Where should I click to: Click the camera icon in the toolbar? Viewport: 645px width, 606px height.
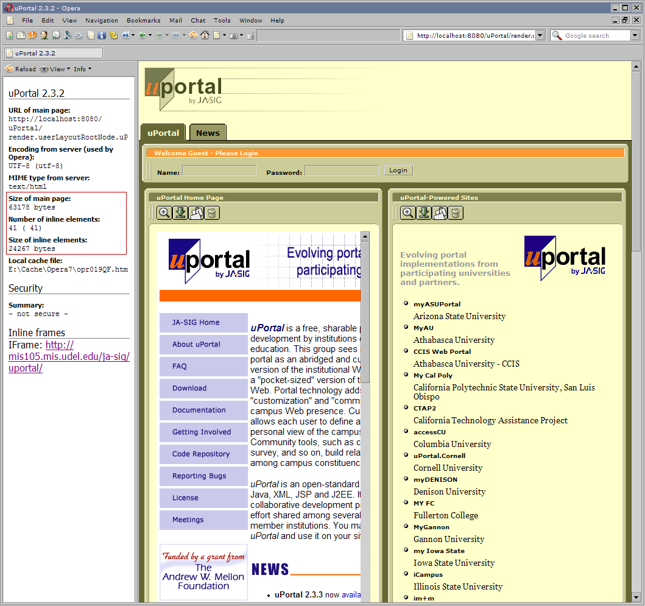pyautogui.click(x=234, y=36)
